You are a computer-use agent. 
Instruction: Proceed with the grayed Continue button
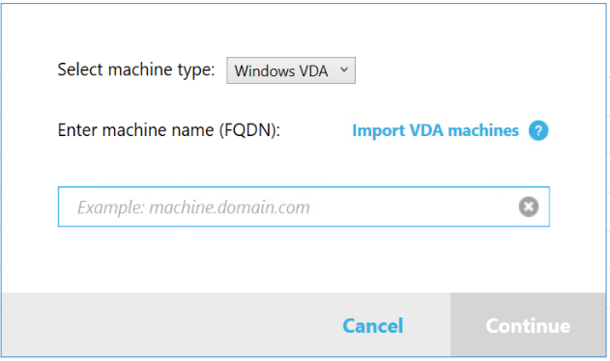click(528, 325)
